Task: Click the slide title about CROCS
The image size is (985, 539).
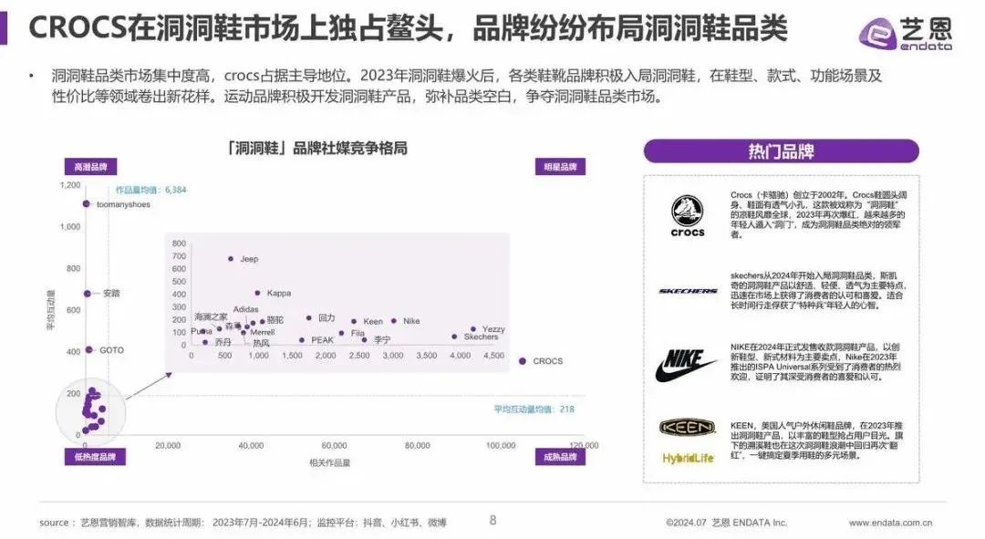Action: coord(408,28)
